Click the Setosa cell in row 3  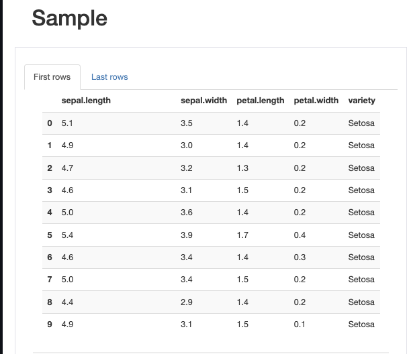coord(361,190)
